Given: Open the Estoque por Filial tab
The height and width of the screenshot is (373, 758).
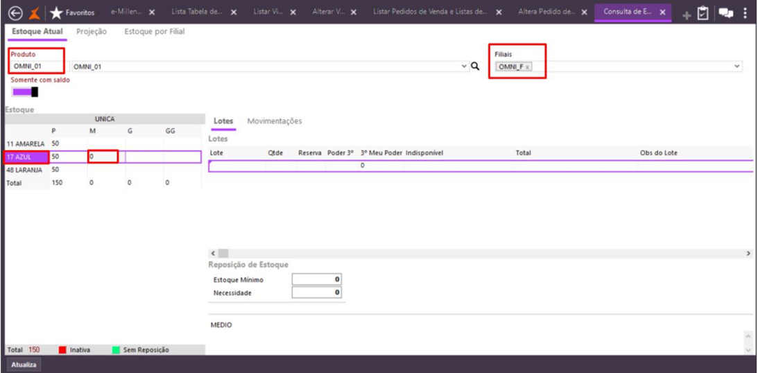Looking at the screenshot, I should coord(155,31).
